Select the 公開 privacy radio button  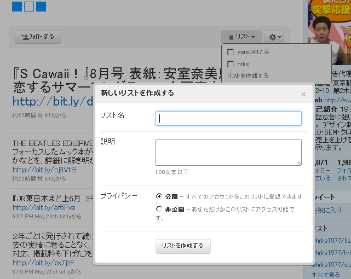(x=159, y=196)
